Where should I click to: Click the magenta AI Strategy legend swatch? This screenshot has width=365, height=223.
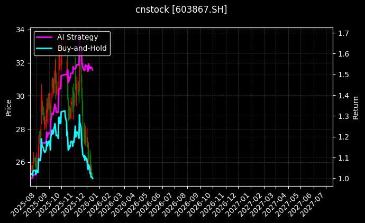click(44, 38)
